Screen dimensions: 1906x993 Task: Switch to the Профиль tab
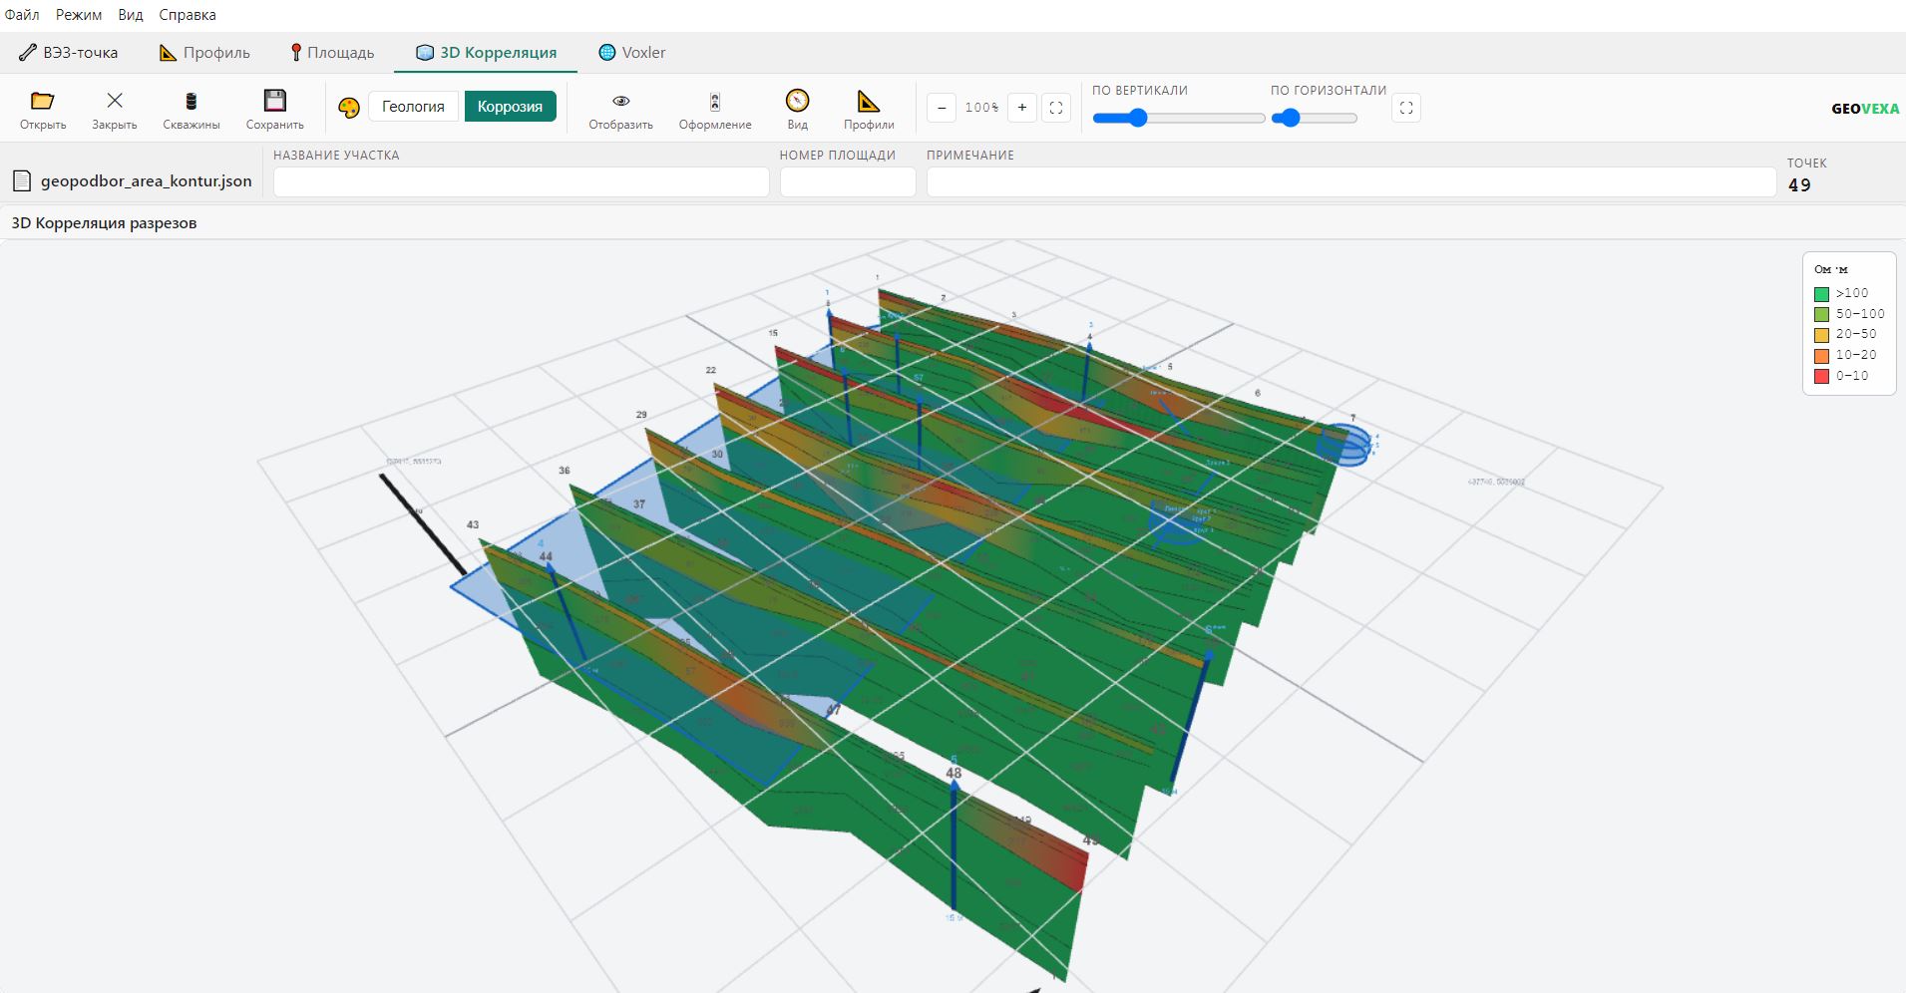[x=204, y=53]
